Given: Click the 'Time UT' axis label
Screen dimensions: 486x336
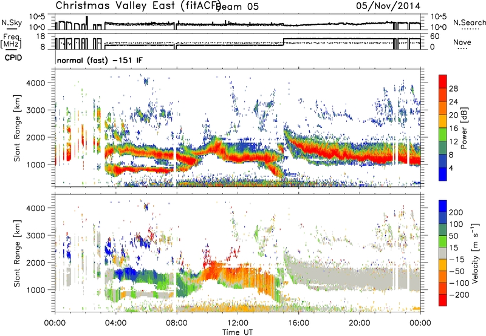Looking at the screenshot, I should (238, 332).
